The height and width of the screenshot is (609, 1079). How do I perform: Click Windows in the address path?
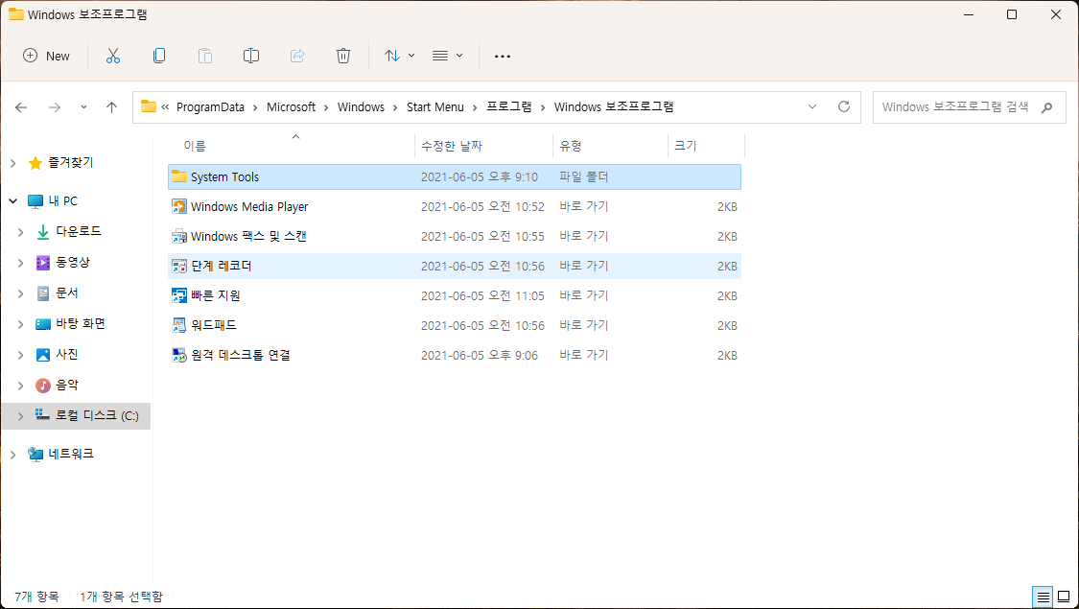click(361, 106)
